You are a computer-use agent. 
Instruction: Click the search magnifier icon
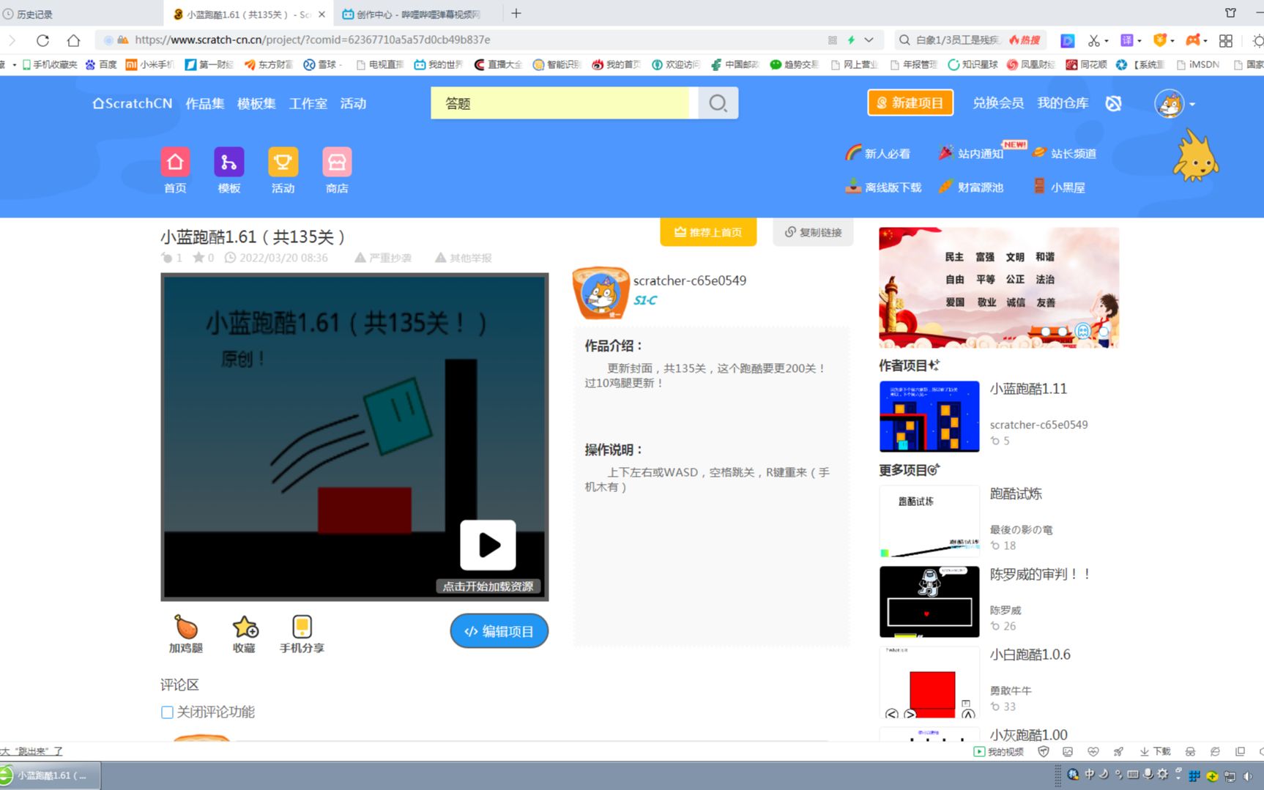(717, 103)
